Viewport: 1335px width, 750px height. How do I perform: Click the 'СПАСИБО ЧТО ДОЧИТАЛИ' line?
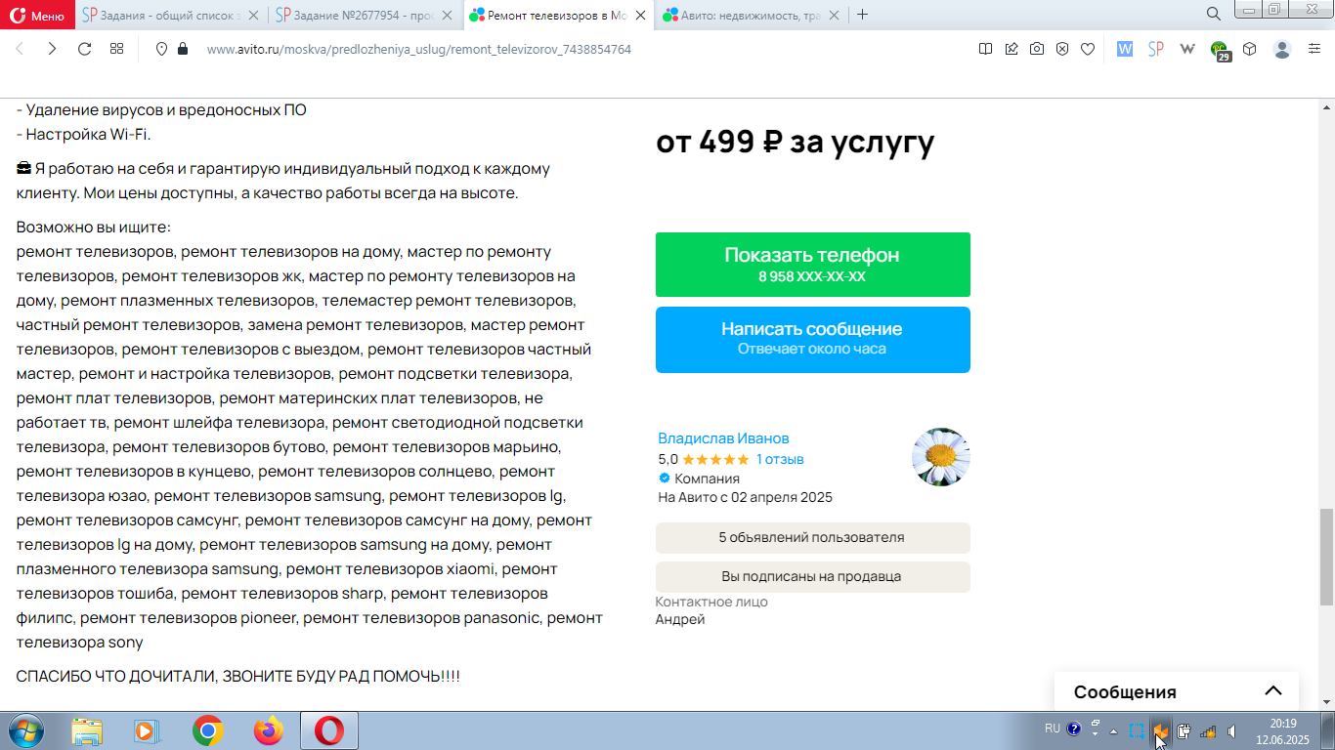[x=238, y=676]
